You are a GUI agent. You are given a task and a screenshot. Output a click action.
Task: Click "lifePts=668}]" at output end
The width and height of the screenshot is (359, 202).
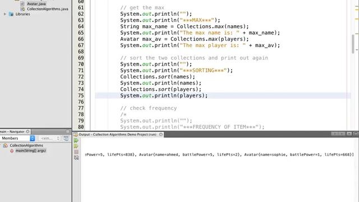click(339, 155)
